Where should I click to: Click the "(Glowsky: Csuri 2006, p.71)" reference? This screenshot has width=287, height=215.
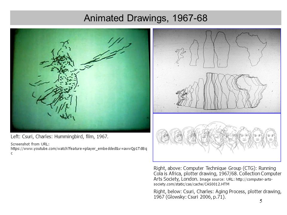(x=196, y=197)
